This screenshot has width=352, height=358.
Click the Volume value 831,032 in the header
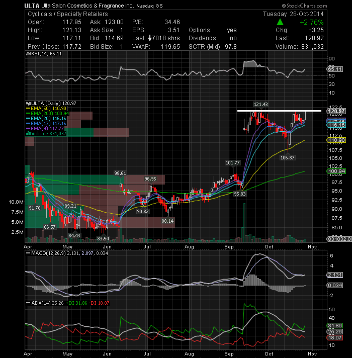click(312, 47)
